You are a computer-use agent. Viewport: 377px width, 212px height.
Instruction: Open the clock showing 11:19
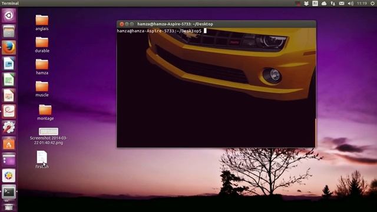pyautogui.click(x=362, y=4)
